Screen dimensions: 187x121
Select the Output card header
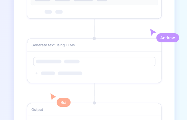click(x=37, y=110)
